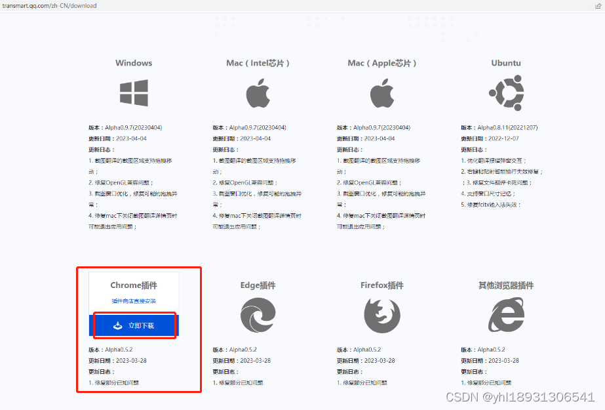
Task: Click the 其他浏览器插件 heading
Action: tap(506, 285)
